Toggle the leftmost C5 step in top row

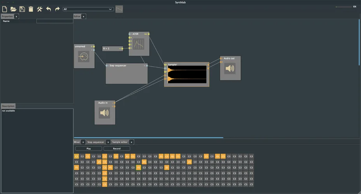click(76, 156)
